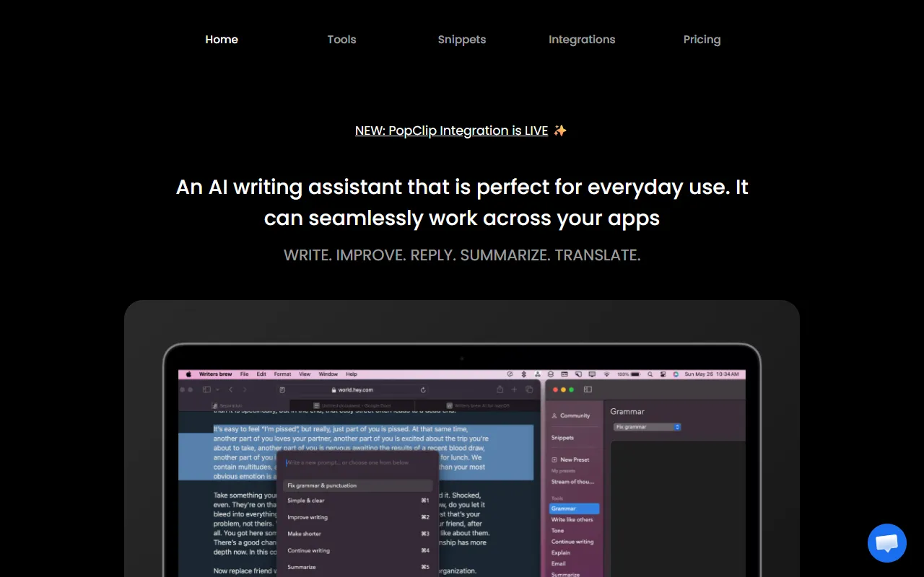
Task: Open the Window menu in preview menu bar
Action: (328, 374)
